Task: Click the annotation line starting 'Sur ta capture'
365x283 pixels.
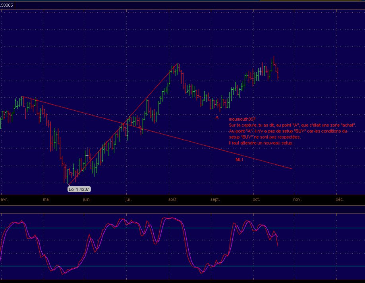Action: (x=292, y=125)
